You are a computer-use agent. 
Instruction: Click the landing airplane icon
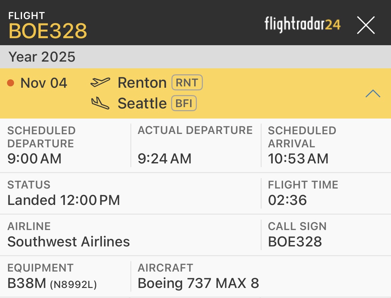tap(100, 103)
